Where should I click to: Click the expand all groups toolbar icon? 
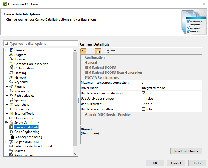pos(107,51)
